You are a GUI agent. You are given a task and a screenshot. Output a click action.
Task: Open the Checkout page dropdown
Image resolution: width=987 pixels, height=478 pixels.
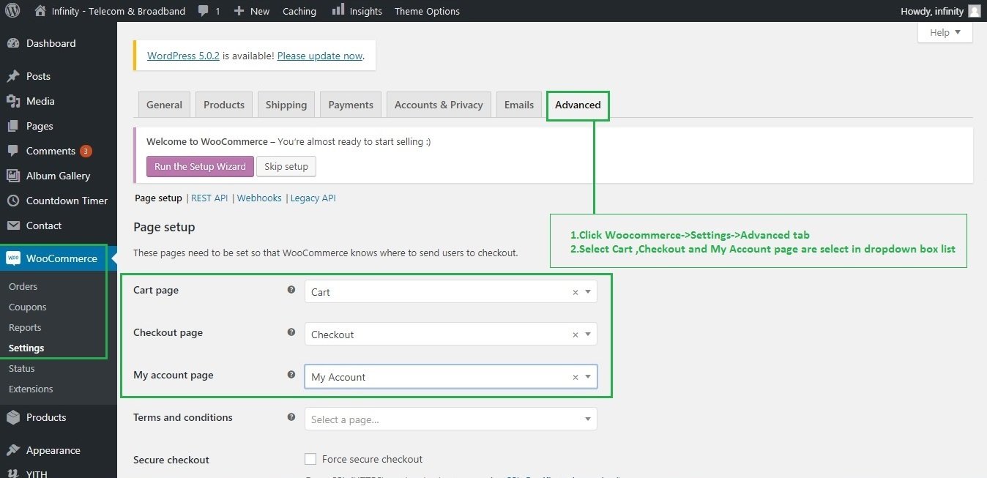pyautogui.click(x=450, y=335)
